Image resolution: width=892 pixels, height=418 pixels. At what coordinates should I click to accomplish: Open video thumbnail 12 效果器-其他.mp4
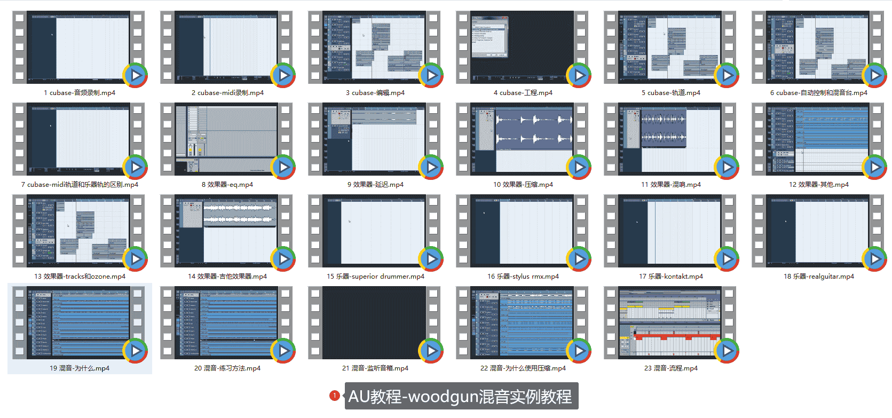(x=818, y=139)
